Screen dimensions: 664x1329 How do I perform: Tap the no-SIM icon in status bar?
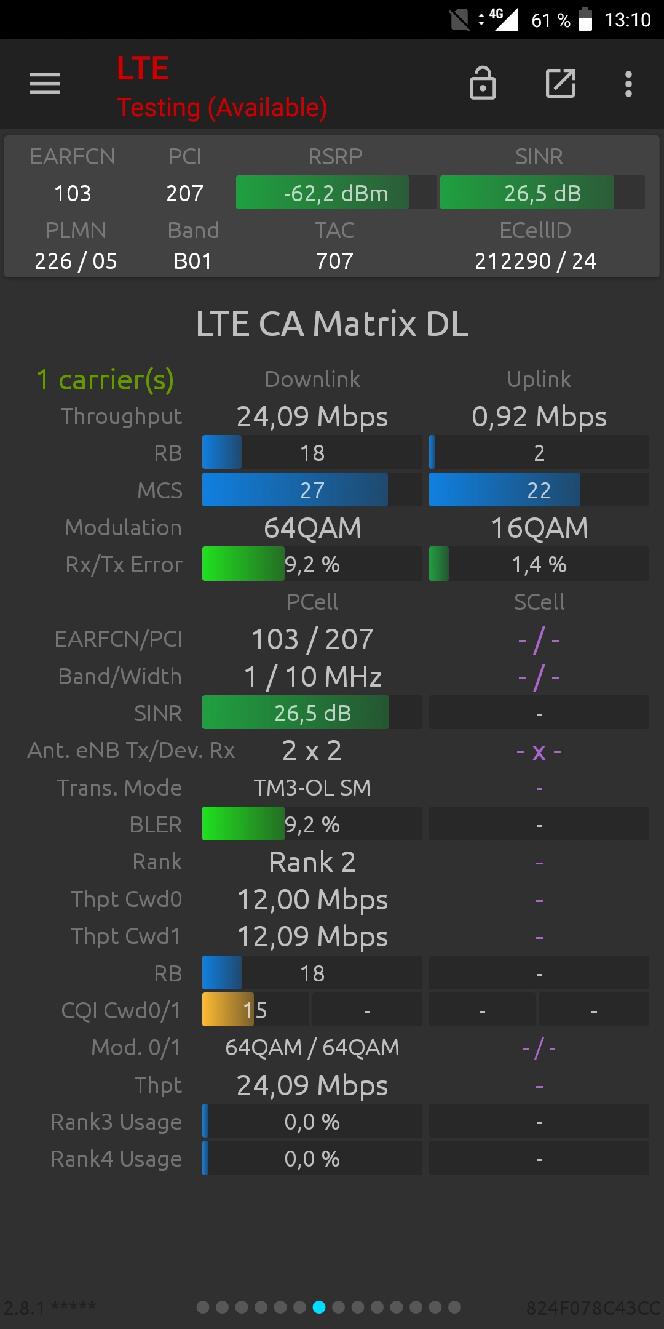coord(459,20)
